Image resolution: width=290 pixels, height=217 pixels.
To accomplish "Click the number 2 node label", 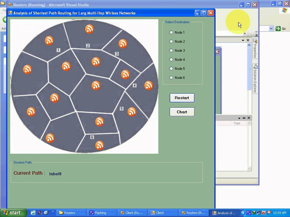I will (x=88, y=46).
